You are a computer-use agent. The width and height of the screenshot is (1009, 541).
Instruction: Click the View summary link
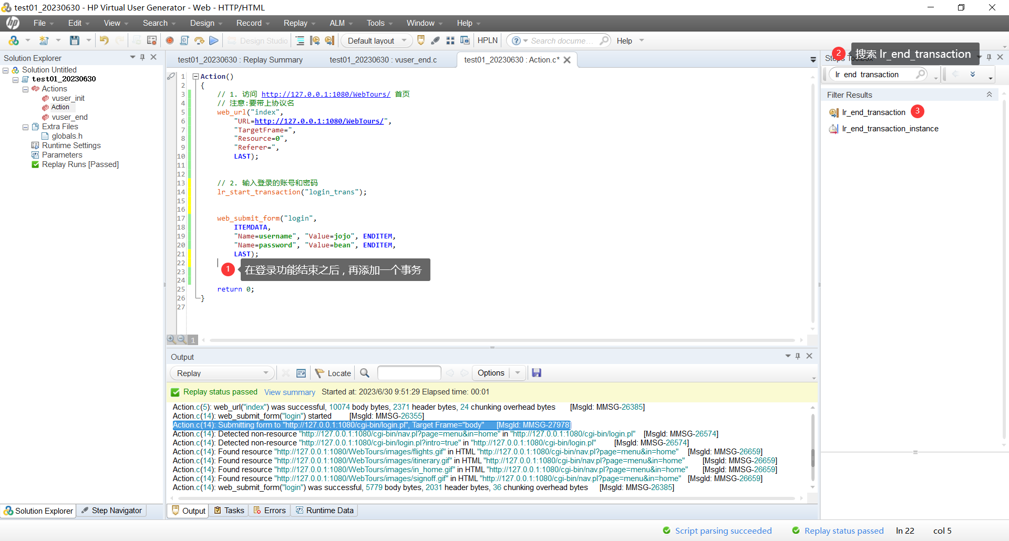coord(290,392)
